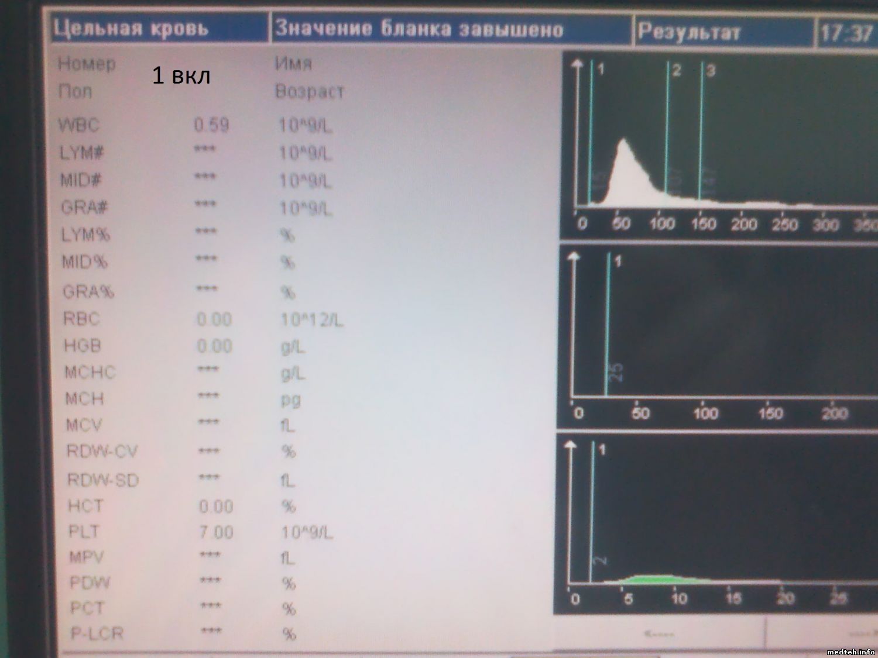Image resolution: width=878 pixels, height=658 pixels.
Task: Click the Имя patient name field
Action: pos(293,63)
